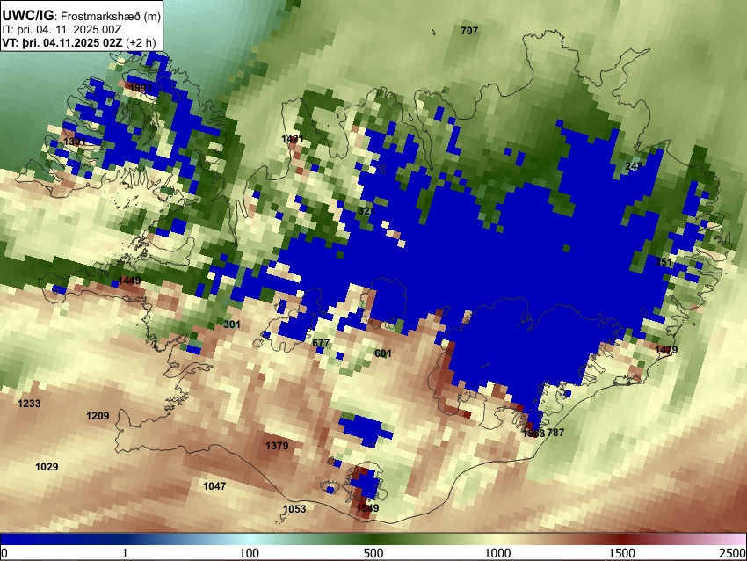Click the 1500 label on the color scale

622,553
